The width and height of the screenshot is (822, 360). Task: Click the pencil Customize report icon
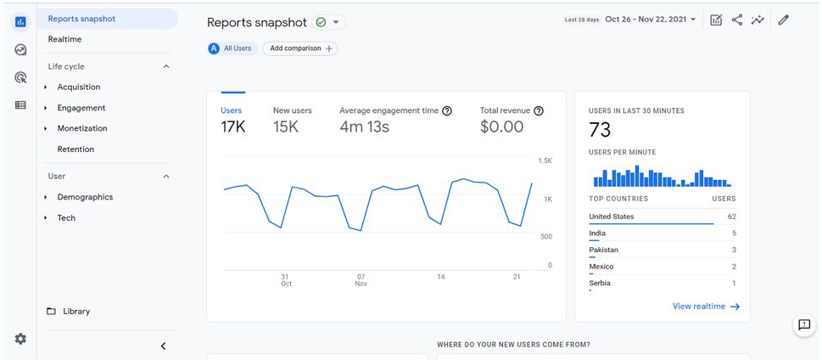tap(783, 20)
